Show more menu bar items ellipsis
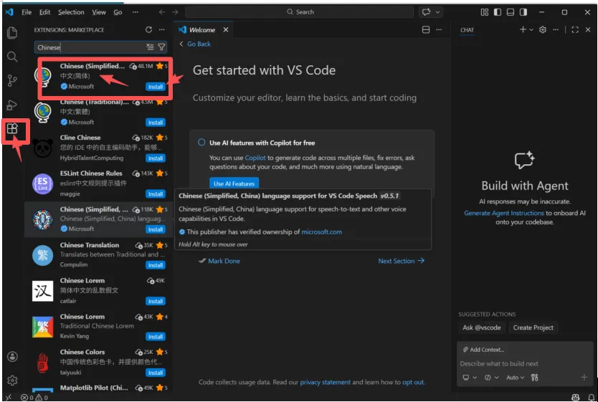Image resolution: width=598 pixels, height=402 pixels. click(136, 12)
